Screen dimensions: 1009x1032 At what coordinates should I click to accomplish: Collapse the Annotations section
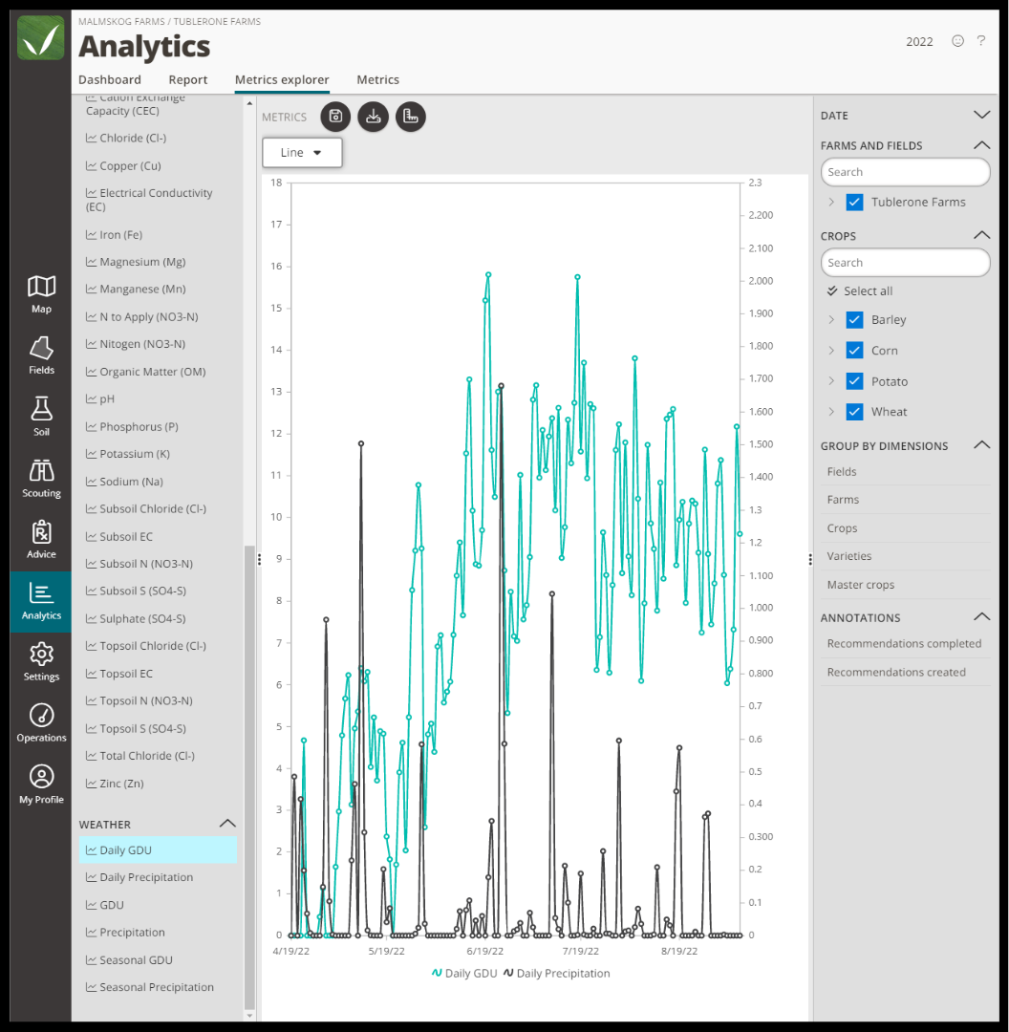click(981, 616)
